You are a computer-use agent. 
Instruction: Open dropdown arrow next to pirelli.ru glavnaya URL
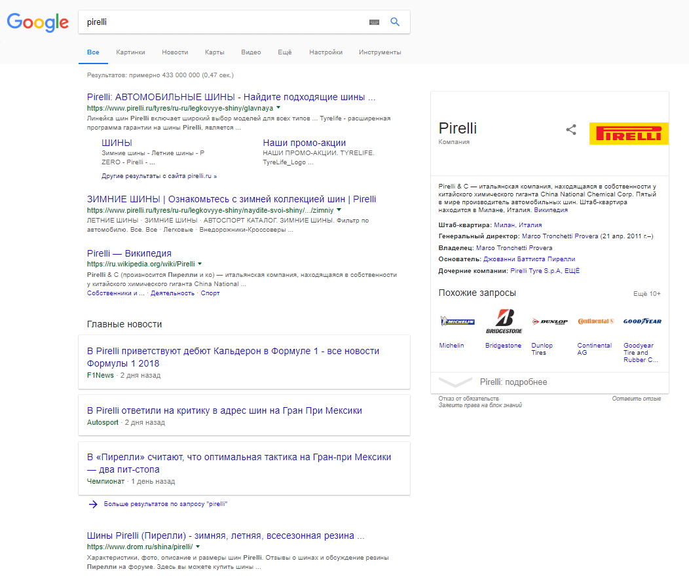278,107
